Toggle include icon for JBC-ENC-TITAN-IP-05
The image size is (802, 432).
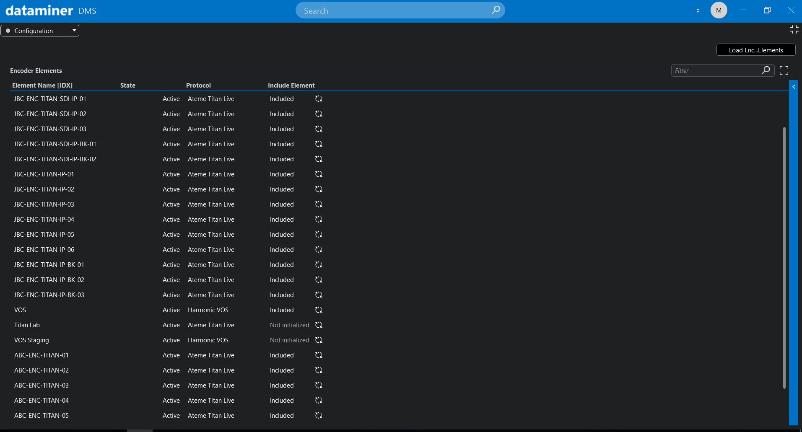319,235
